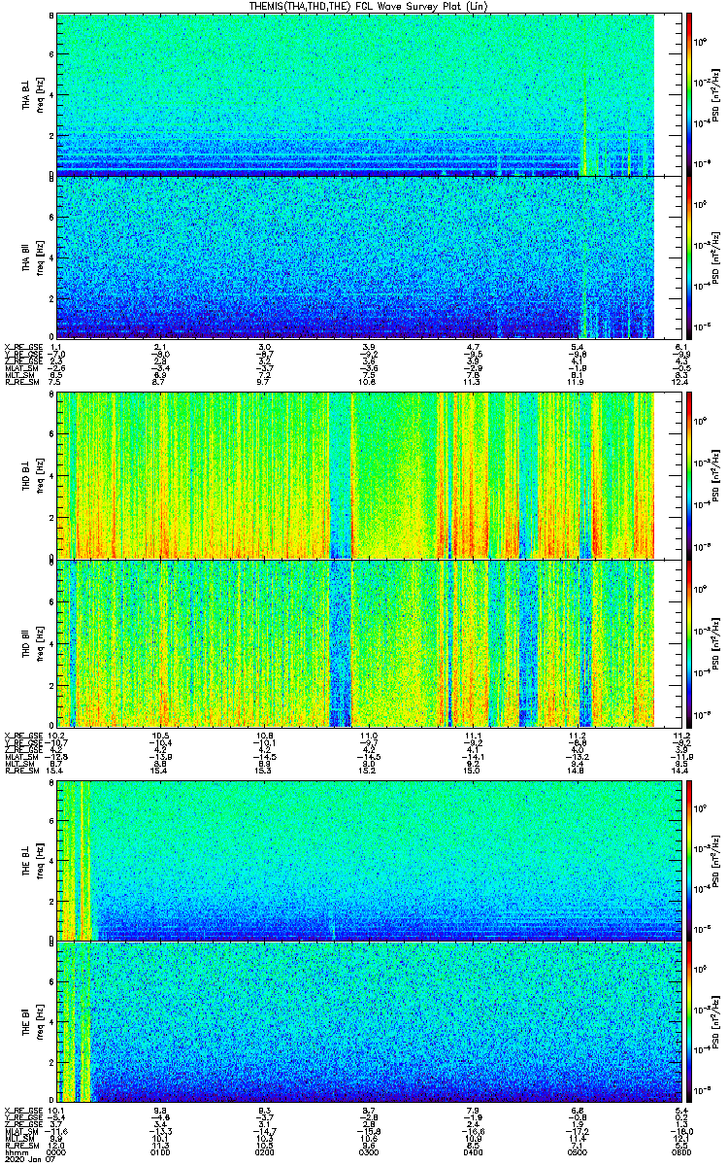728x1166 pixels.
Task: Click the 0300 time tick label
Action: tap(369, 1152)
